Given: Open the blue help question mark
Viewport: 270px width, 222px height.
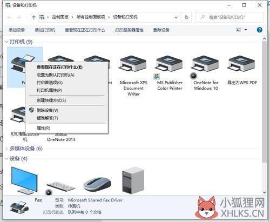Looking at the screenshot, I should click(259, 30).
